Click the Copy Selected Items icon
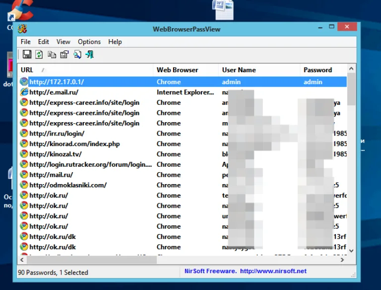 tap(52, 54)
